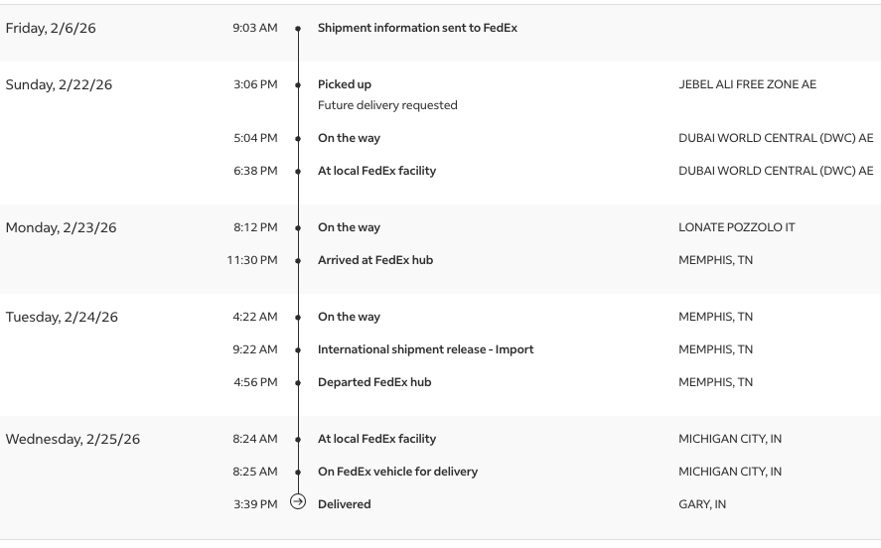Select the dot next to International shipment release
This screenshot has height=548, width=881.
coord(298,350)
